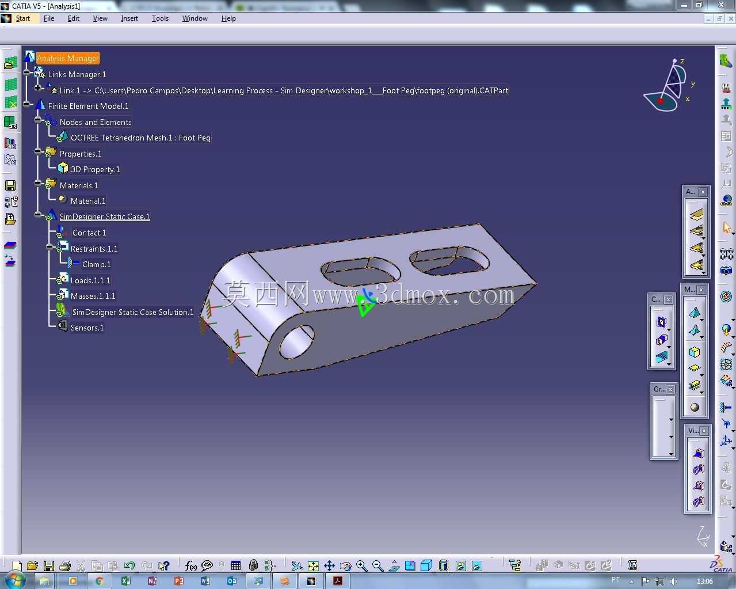
Task: Click the top icon in the C... toolbar
Action: click(661, 322)
